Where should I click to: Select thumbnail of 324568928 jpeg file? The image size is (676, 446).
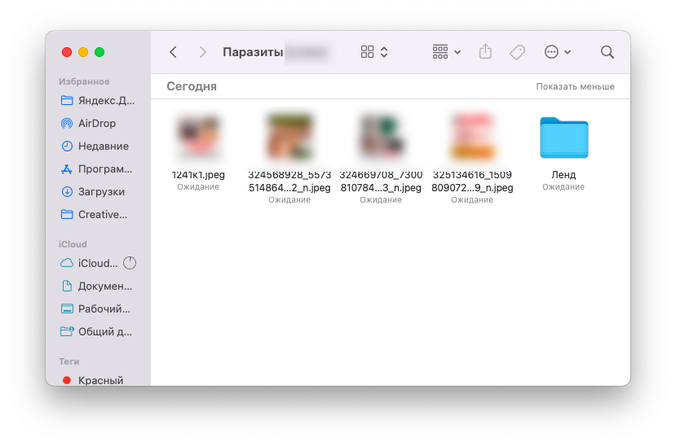(289, 138)
